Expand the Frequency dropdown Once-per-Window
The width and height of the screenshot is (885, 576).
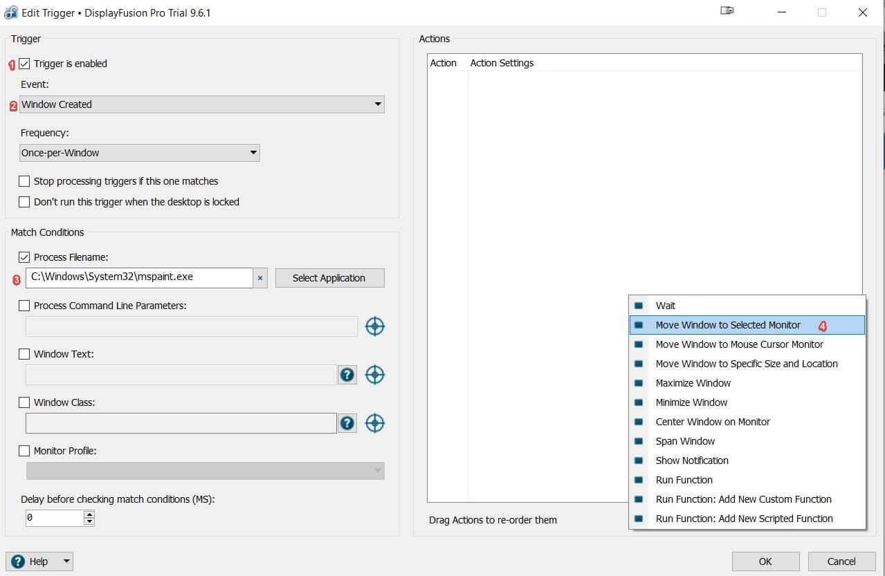(140, 153)
